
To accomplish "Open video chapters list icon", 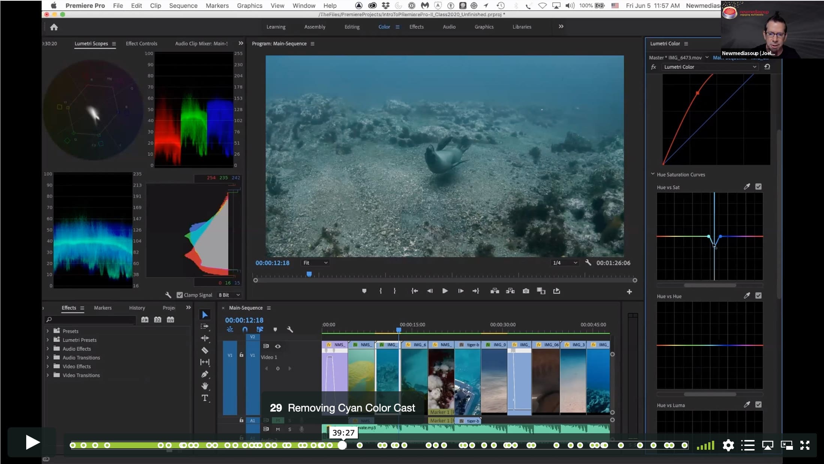I will coord(748,445).
